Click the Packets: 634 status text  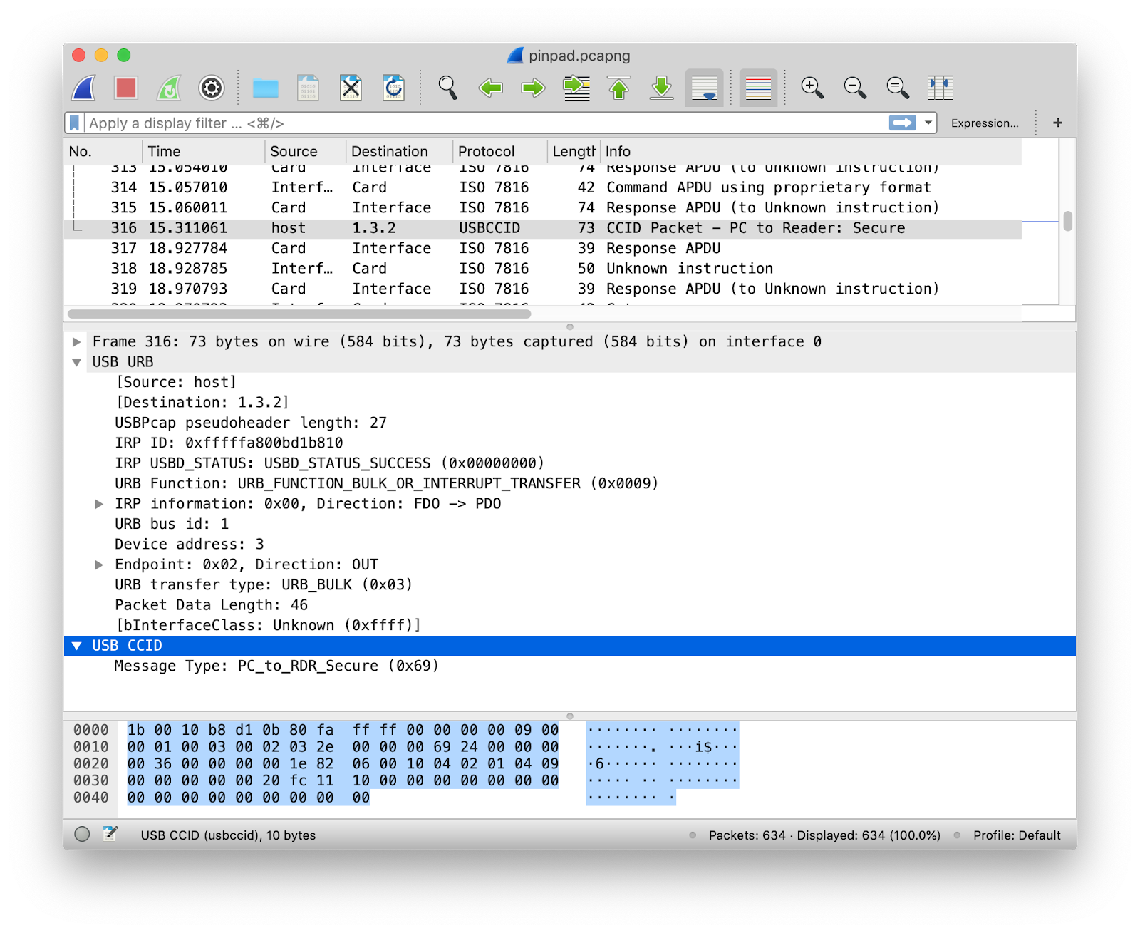(x=747, y=835)
